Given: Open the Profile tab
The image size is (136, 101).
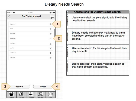Looking at the screenshot, I should pos(51,95).
